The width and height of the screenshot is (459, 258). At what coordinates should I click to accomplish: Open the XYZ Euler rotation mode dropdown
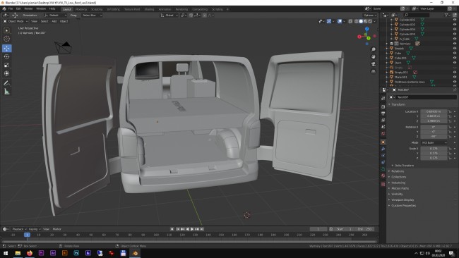pyautogui.click(x=434, y=142)
